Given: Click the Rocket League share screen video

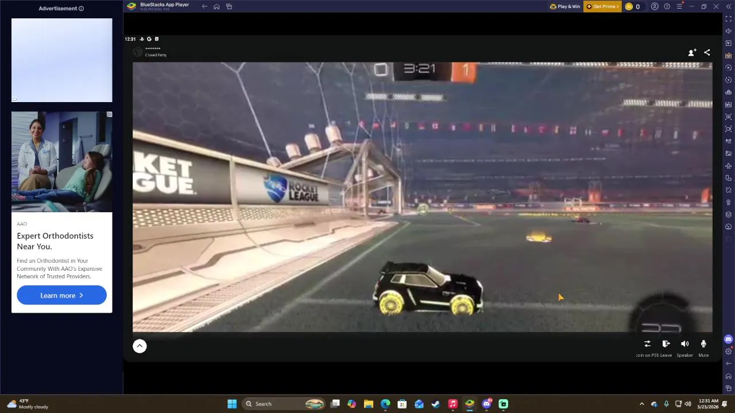Looking at the screenshot, I should coord(423,197).
